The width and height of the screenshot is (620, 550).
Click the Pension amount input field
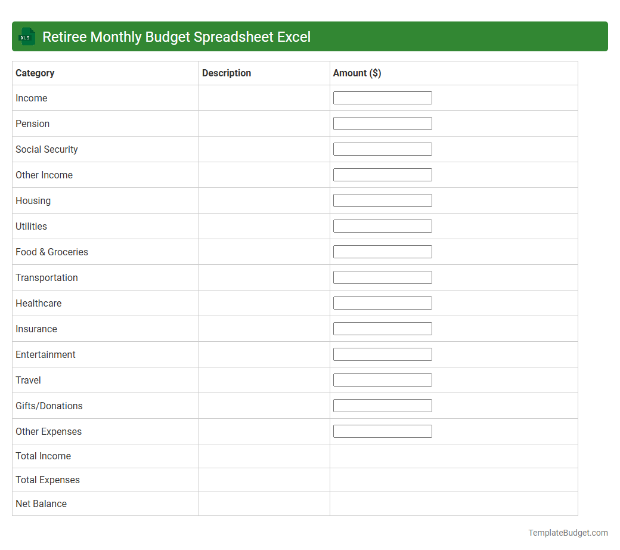point(383,123)
